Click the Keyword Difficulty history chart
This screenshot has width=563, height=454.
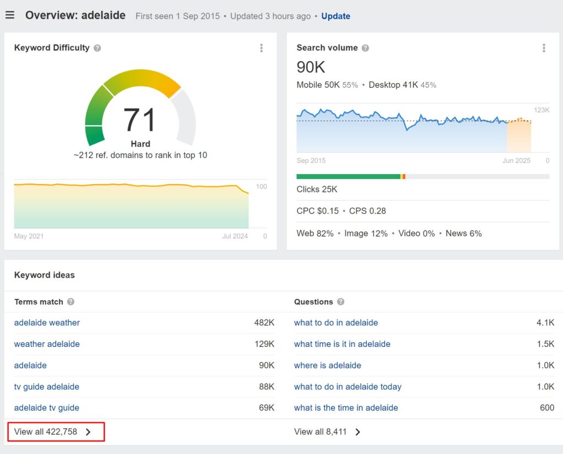pos(131,206)
